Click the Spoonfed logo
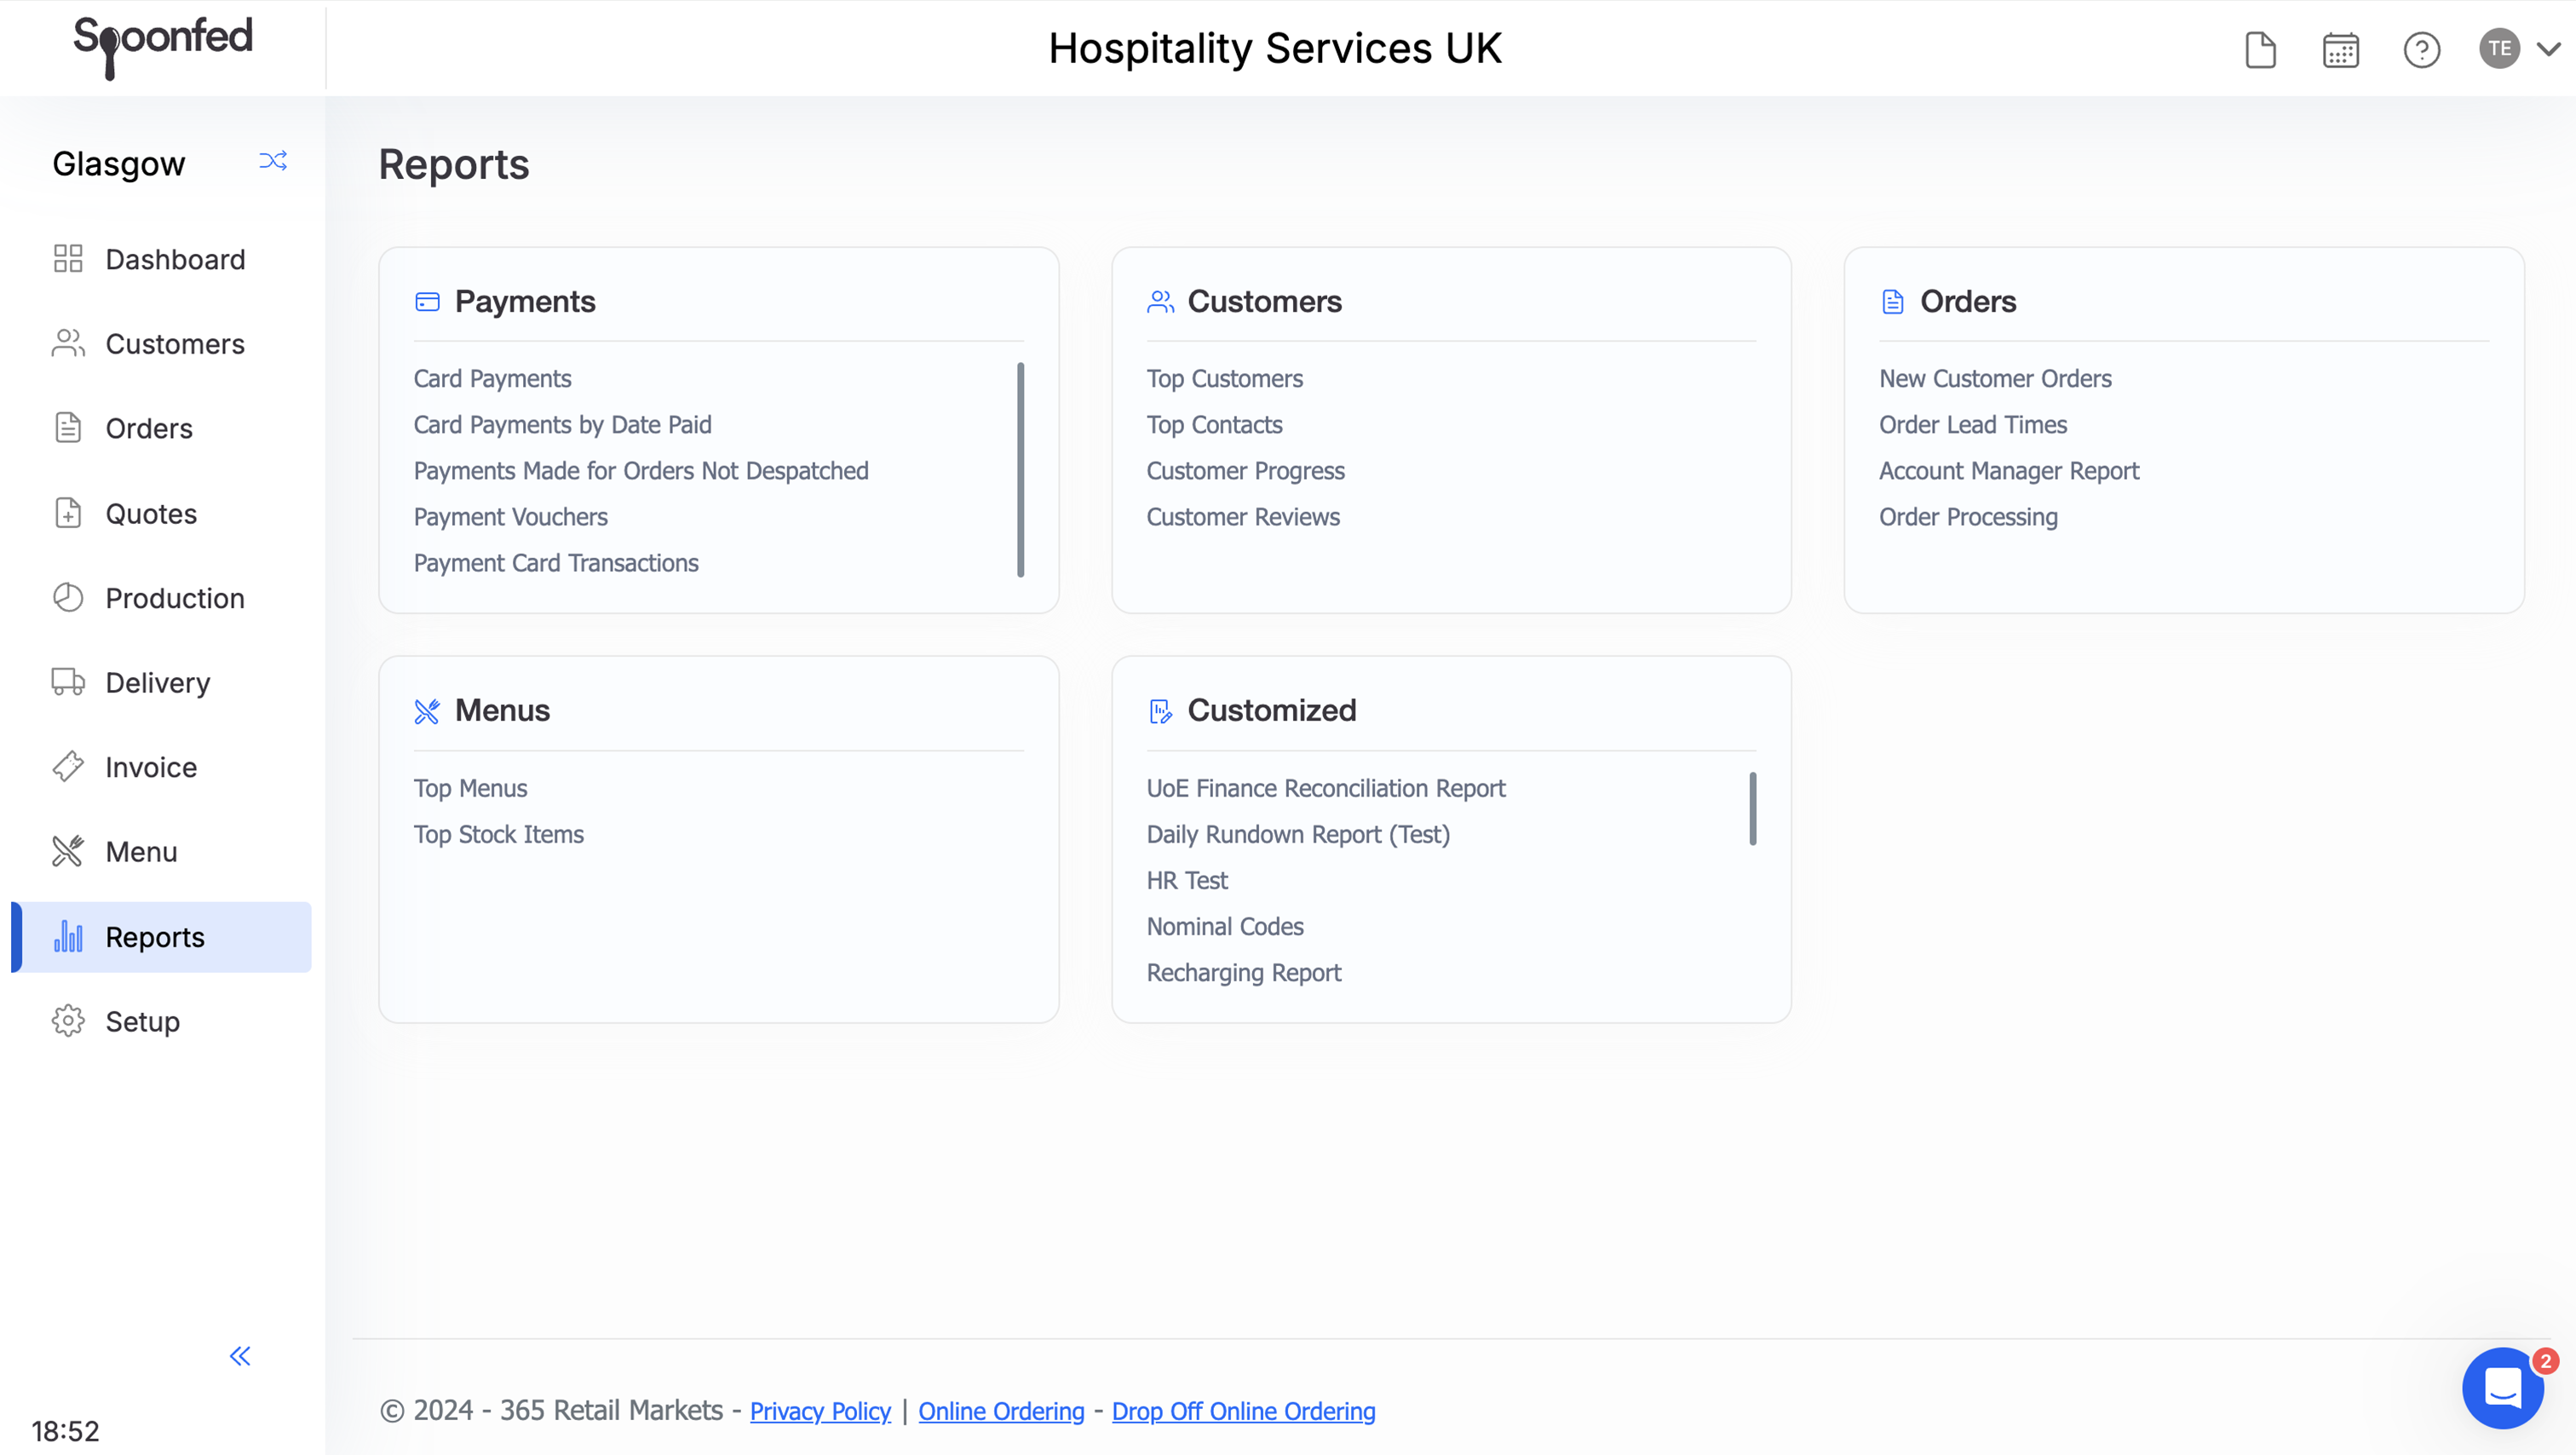The image size is (2576, 1455). pyautogui.click(x=163, y=46)
